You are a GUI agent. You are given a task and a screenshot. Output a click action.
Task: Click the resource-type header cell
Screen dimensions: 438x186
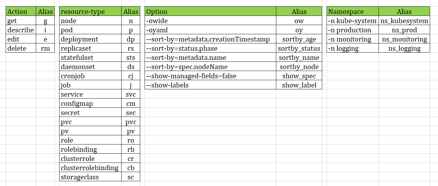pyautogui.click(x=90, y=12)
